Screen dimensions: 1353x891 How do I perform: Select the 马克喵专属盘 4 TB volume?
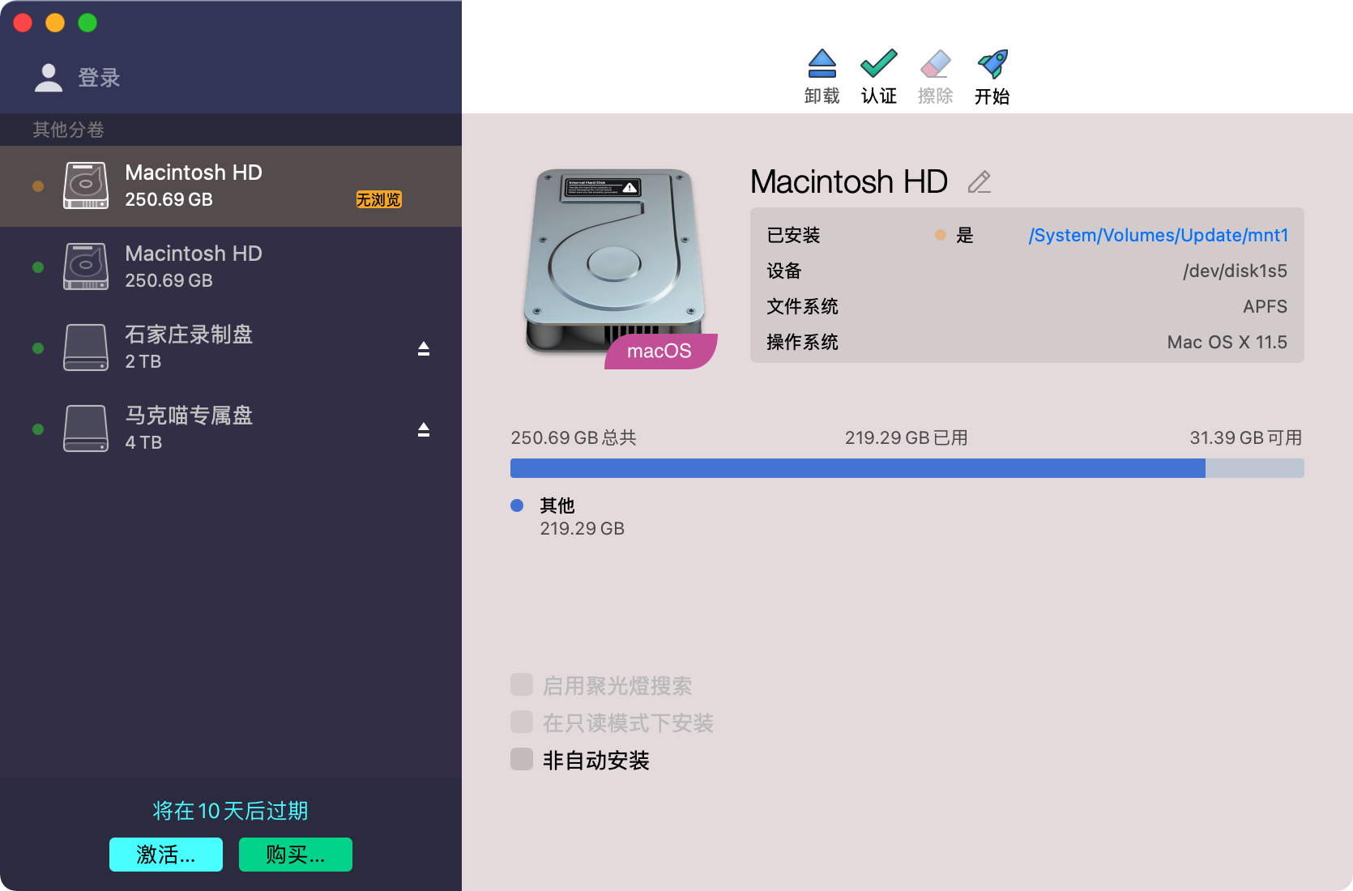(x=231, y=429)
